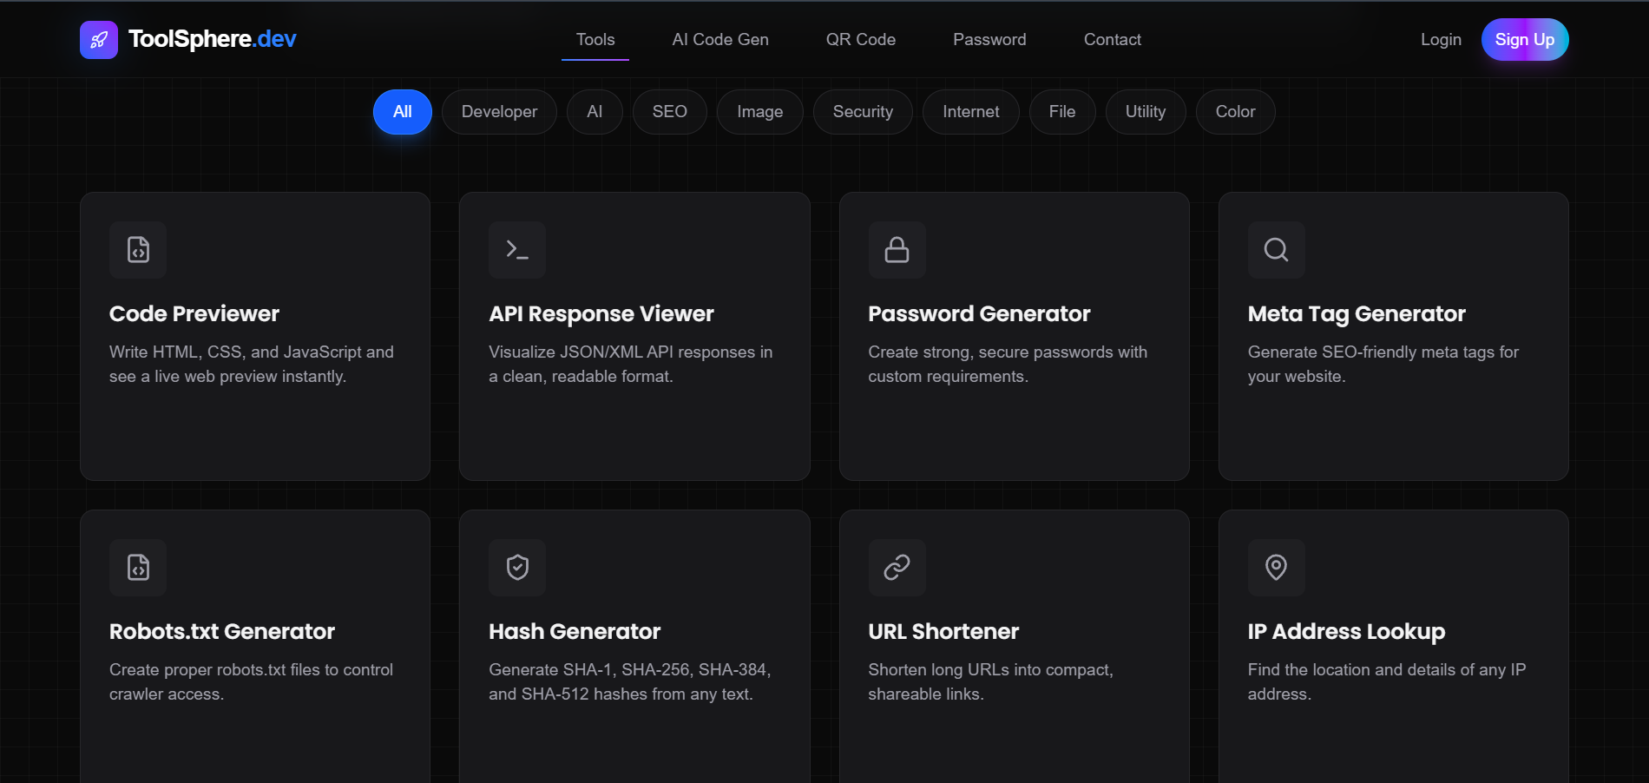Switch to the AI Code Gen tab
Screen dimensions: 1649x783
[719, 39]
